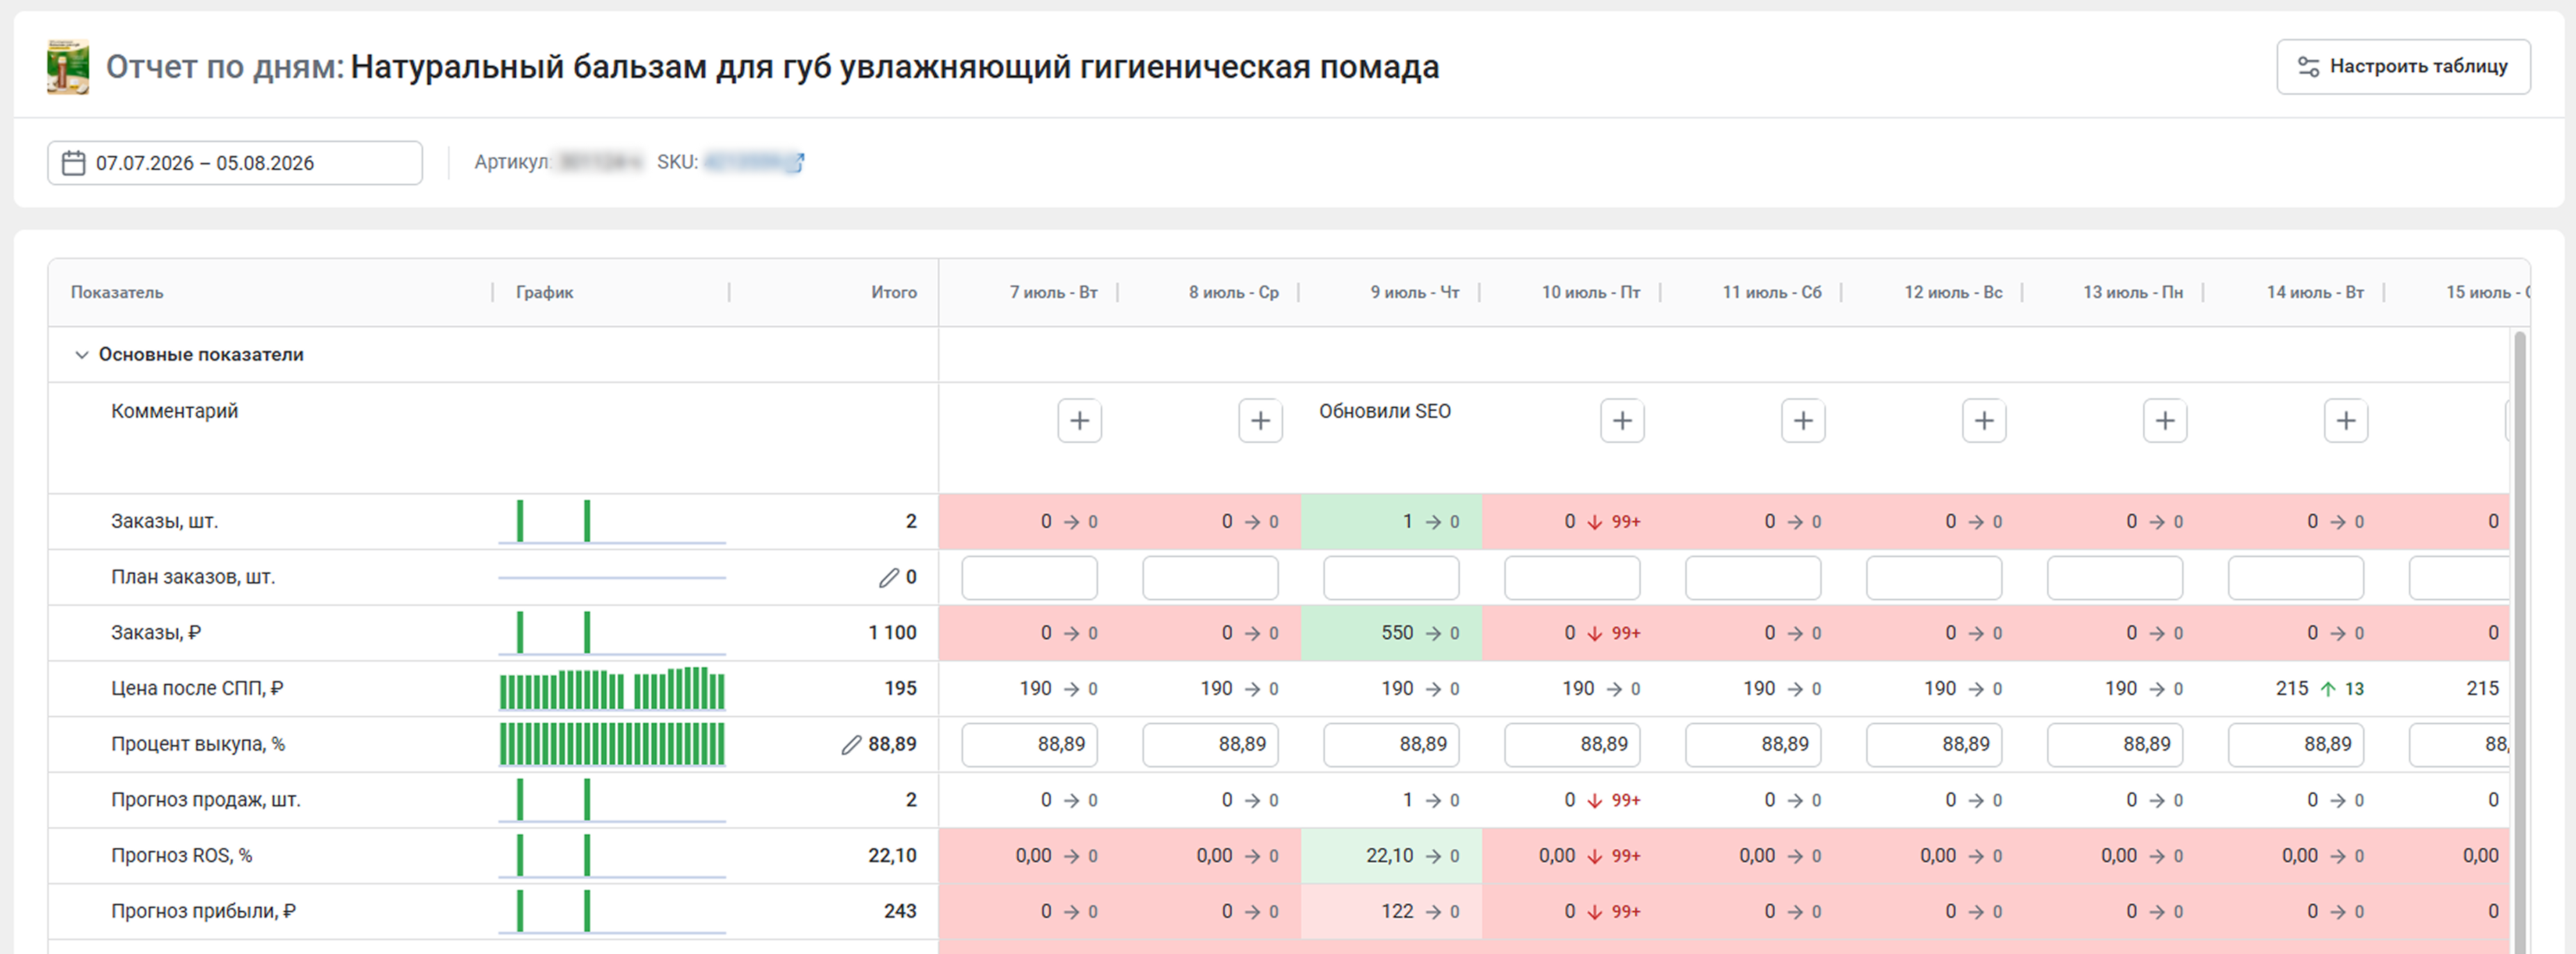
Task: Click the График column header
Action: pyautogui.click(x=545, y=292)
